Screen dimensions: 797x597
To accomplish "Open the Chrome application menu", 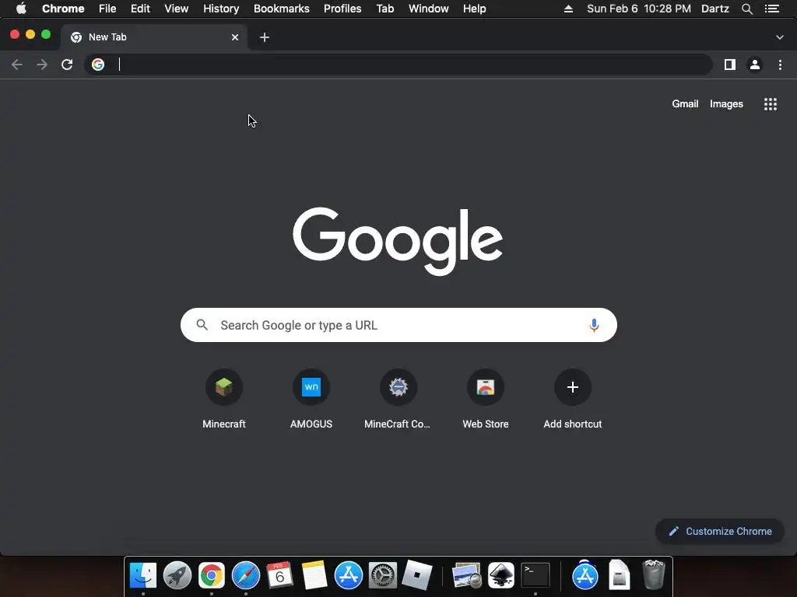I will point(63,9).
